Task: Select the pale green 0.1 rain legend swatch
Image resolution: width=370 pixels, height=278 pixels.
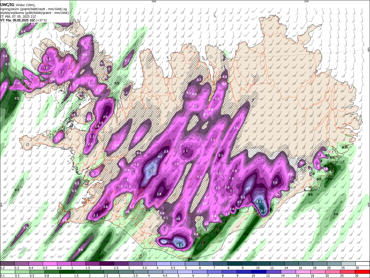Action: point(7,272)
